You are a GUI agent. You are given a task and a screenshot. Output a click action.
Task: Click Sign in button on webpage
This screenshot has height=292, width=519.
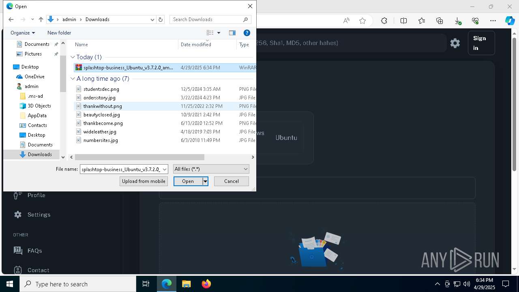[x=481, y=43]
